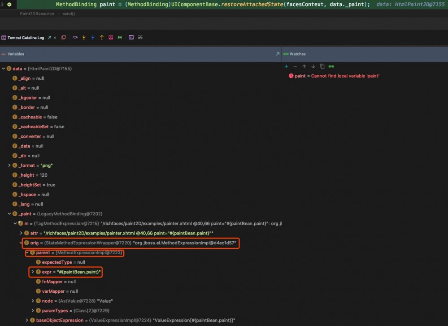Collapse the _paint variable node
The width and height of the screenshot is (448, 326).
click(x=9, y=213)
